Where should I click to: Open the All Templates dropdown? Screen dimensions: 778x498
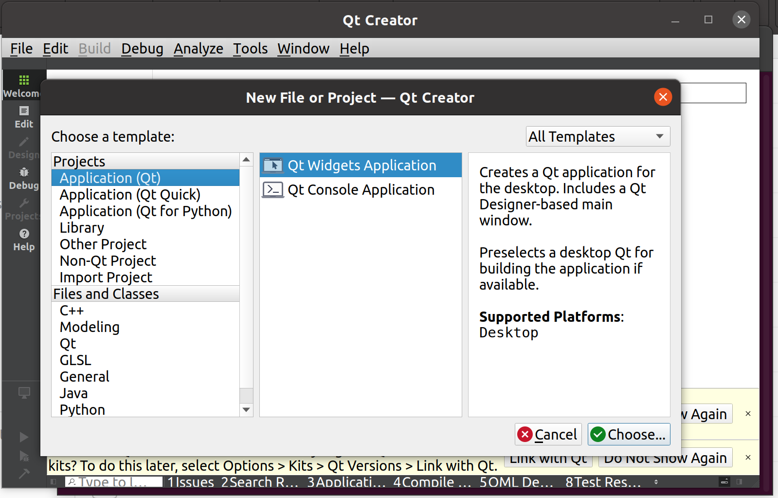click(598, 136)
